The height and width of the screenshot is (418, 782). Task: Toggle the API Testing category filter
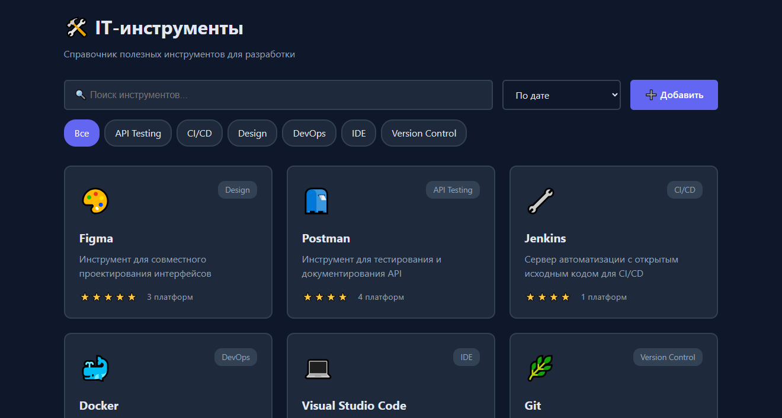click(x=138, y=133)
